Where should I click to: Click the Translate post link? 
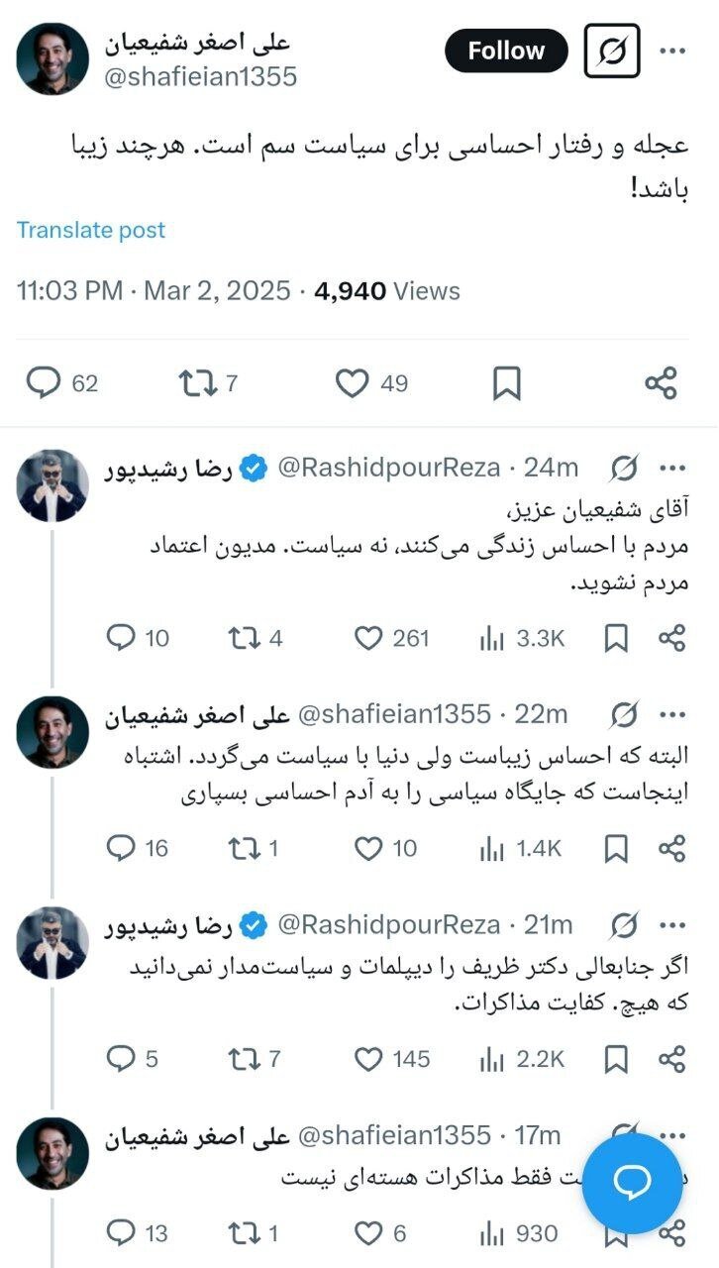91,231
